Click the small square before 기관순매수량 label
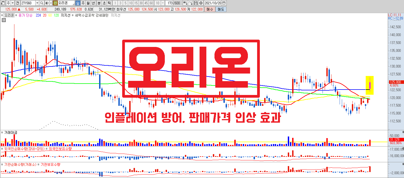Viewport: 404px width, 178px height. [x=2, y=164]
